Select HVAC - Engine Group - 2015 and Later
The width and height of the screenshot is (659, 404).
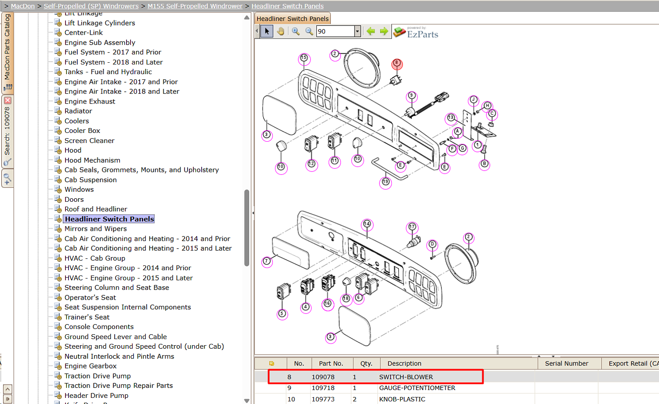(x=128, y=278)
